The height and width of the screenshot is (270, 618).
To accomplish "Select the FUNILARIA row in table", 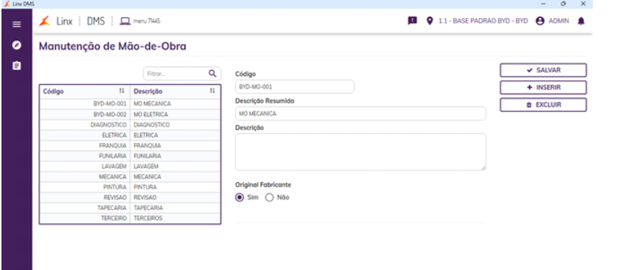I will 130,156.
